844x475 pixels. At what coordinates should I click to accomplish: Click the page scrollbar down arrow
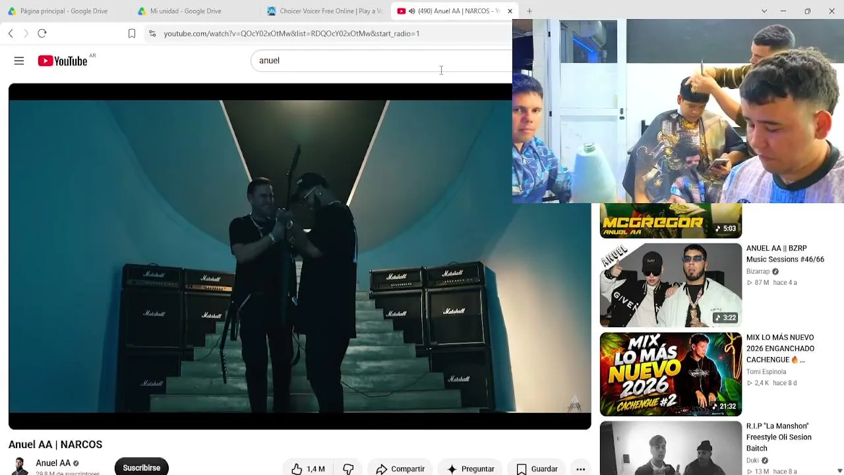tap(839, 470)
